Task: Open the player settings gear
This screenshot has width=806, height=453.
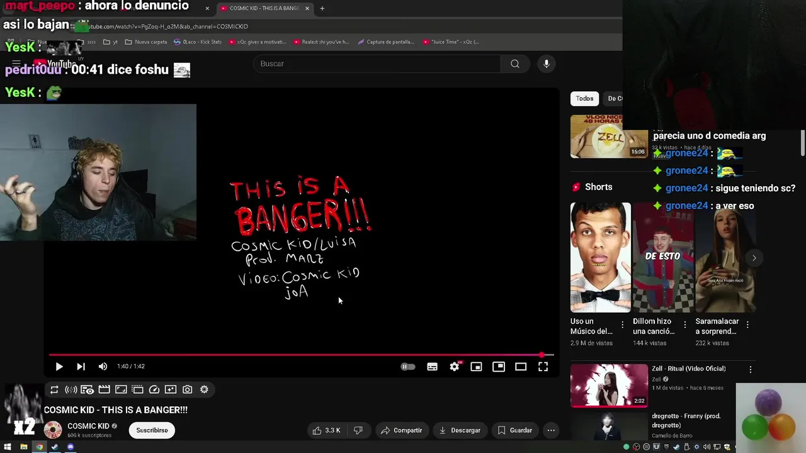Action: (x=455, y=366)
